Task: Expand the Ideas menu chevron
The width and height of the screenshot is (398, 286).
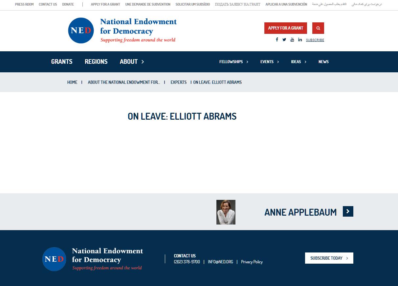Action: tap(305, 62)
